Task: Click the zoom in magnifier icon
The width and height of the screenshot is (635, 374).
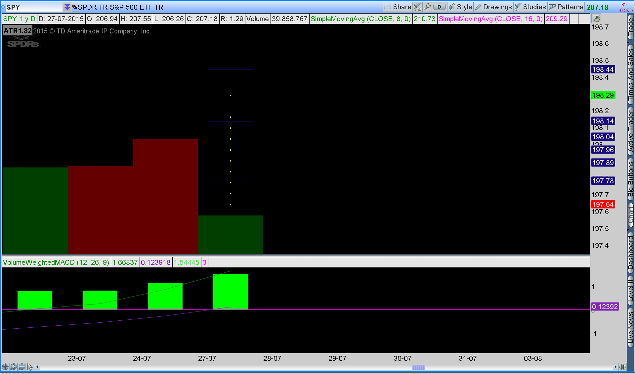Action: click(13, 367)
